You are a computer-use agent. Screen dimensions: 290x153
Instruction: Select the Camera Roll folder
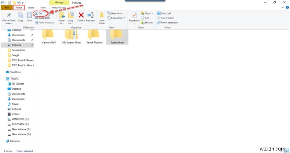48,37
